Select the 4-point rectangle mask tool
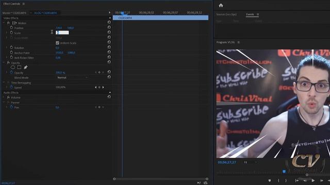The width and height of the screenshot is (330, 185). [x=19, y=67]
